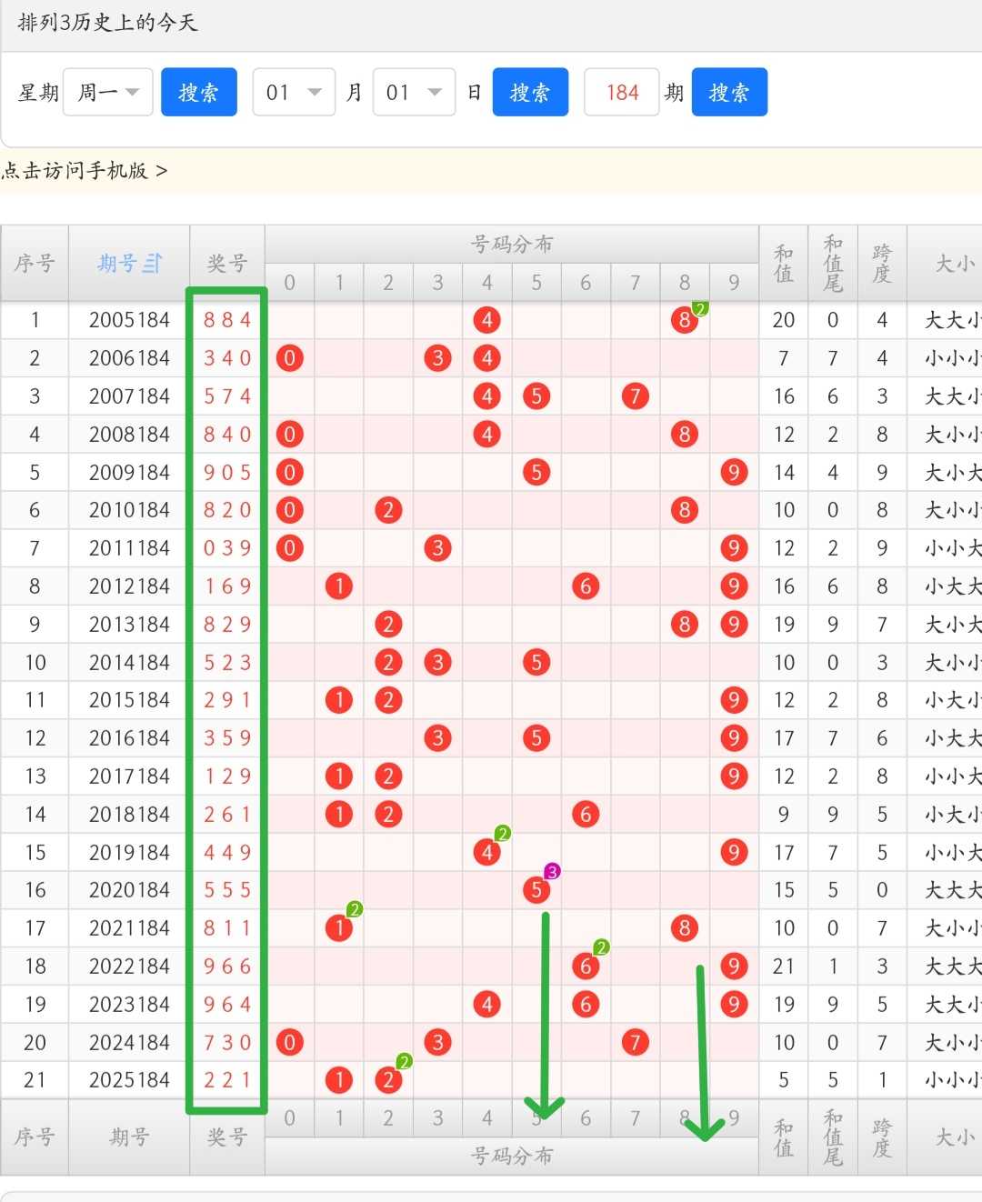
Task: Click the 和值 value 20 in row 2005184
Action: (x=784, y=320)
